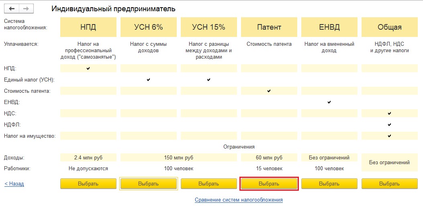Screen dimensions: 423x210
Task: Click the НПД tax system header
Action: 88,27
